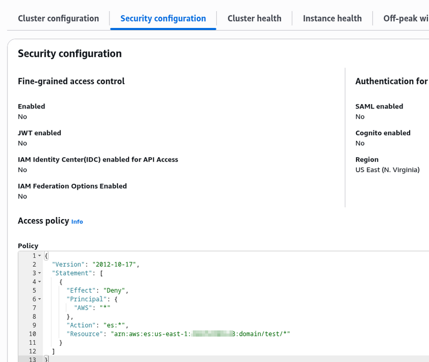Click the Info link beside Access policy
Viewport: 429px width, 362px height.
point(77,221)
